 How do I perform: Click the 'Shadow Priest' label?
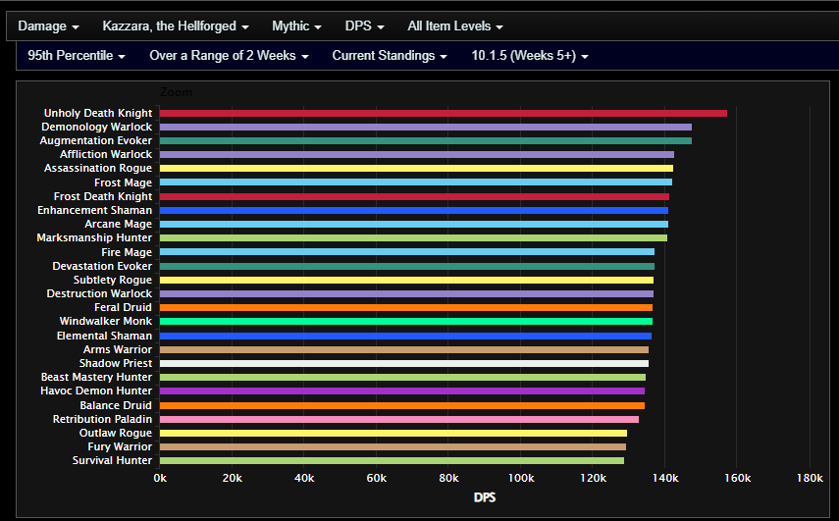coord(116,364)
